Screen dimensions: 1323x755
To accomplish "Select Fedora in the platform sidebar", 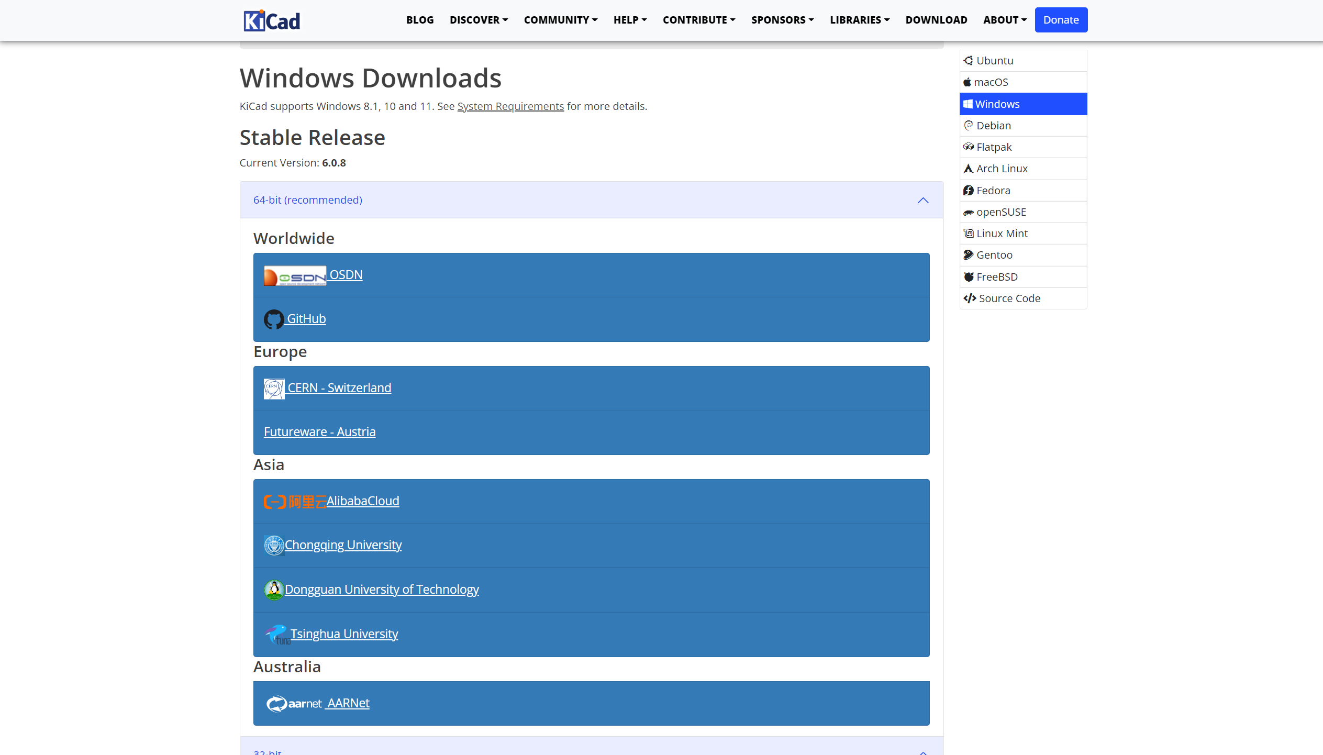I will (x=1023, y=191).
